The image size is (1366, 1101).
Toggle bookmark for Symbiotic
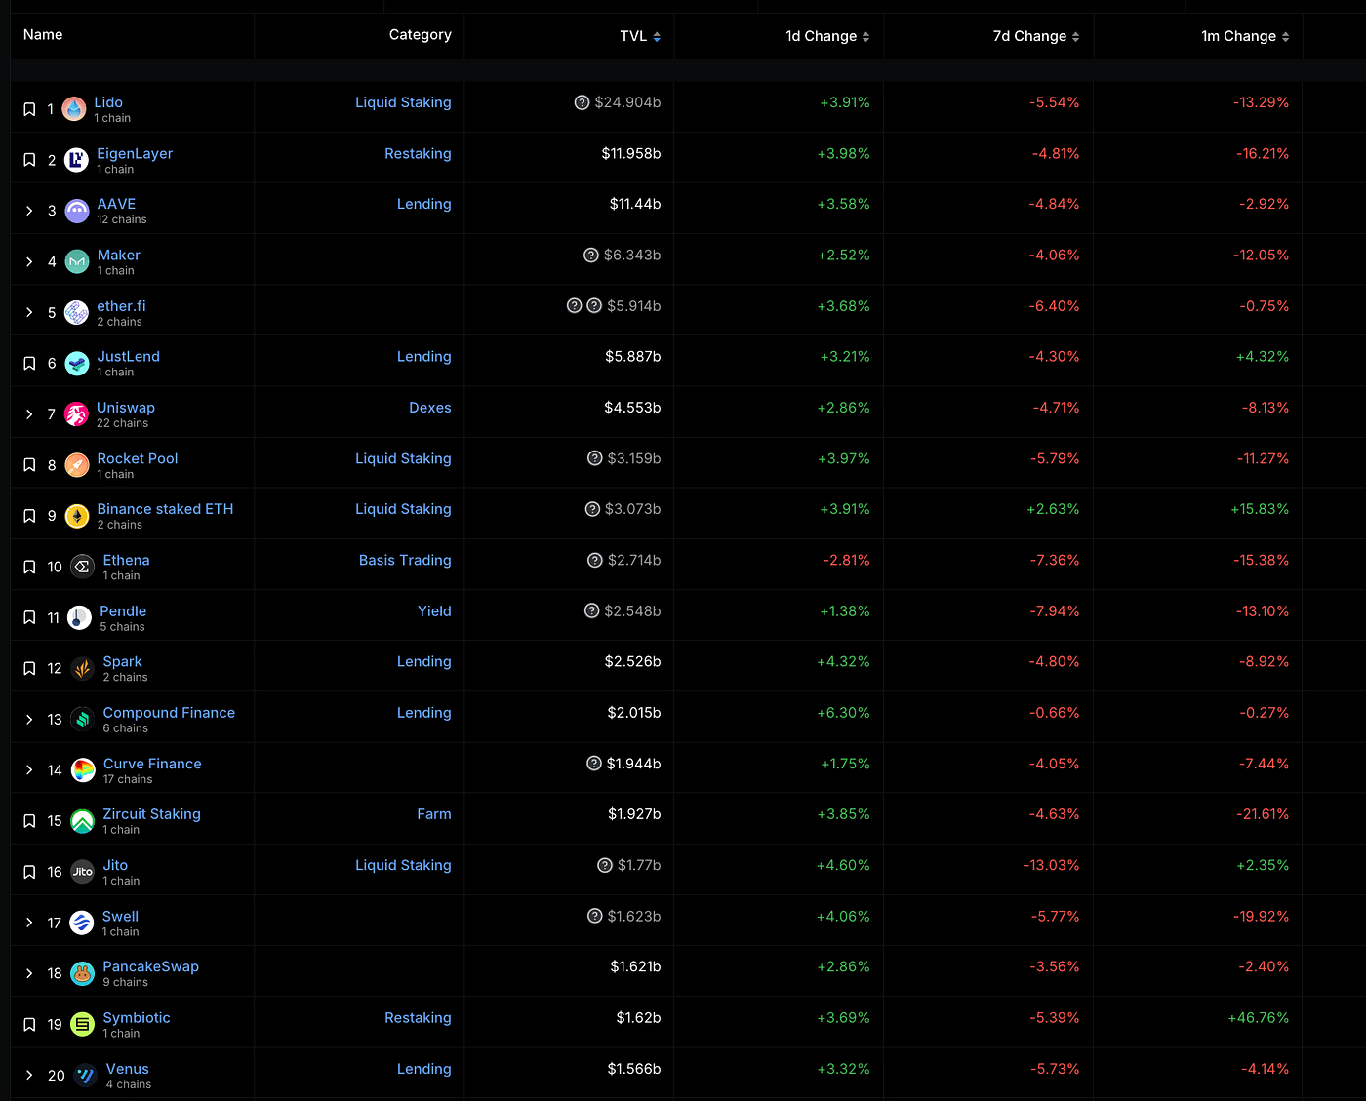29,1025
